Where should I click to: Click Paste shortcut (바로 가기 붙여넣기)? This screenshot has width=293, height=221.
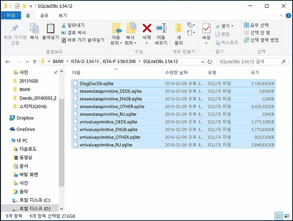(83, 40)
